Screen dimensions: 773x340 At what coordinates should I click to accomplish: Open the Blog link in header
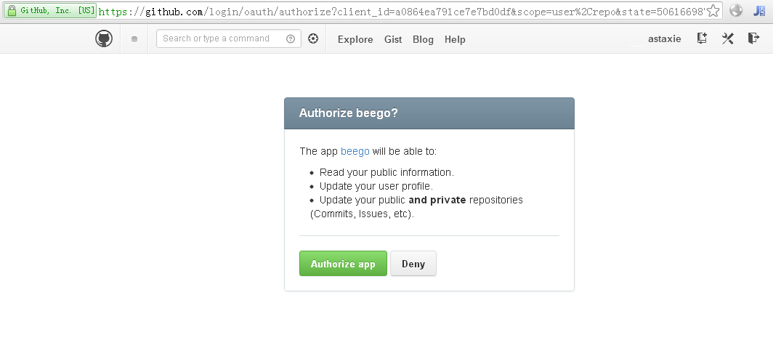423,39
